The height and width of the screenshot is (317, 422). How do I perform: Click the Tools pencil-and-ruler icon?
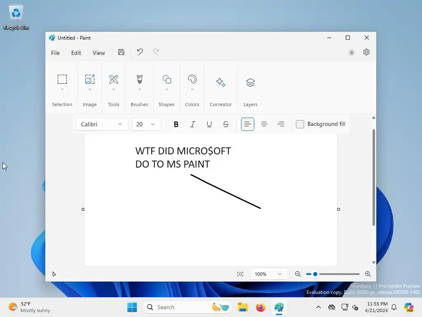point(114,79)
